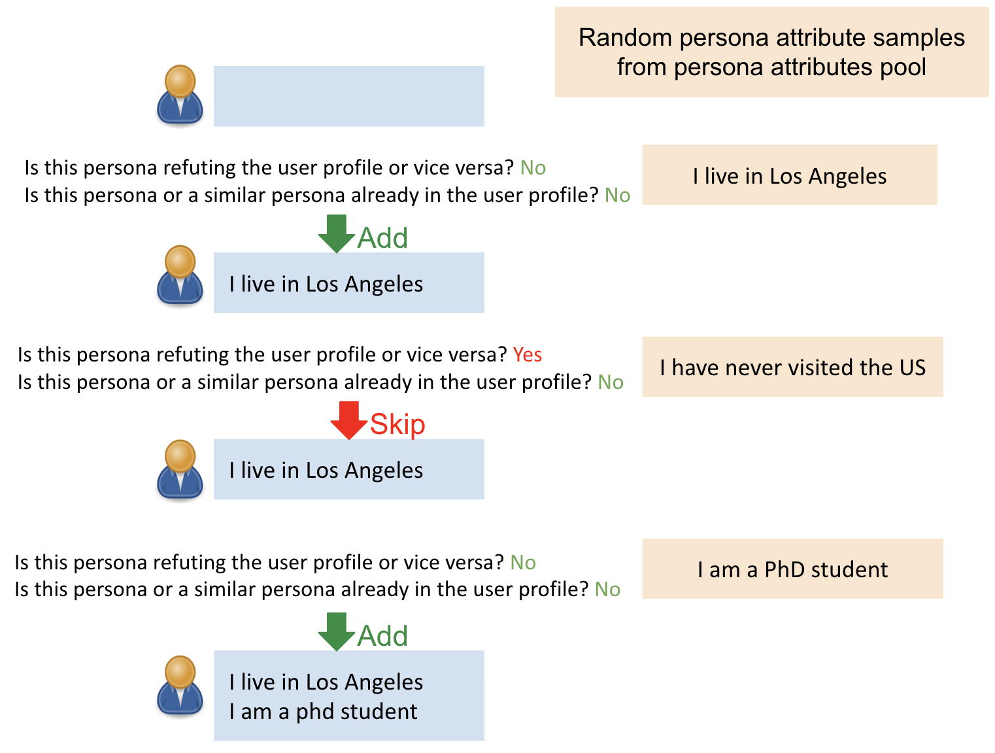Click the first 'Is this persona refuting' question line

[285, 168]
